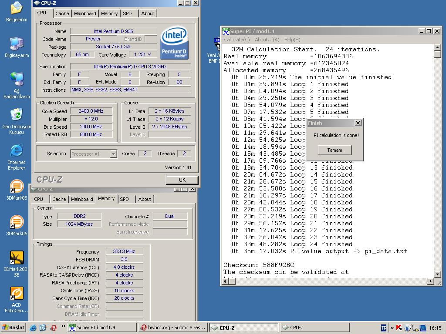This screenshot has width=446, height=334.
Task: Switch to About tab in lower CPU-Z window
Action: 145,199
